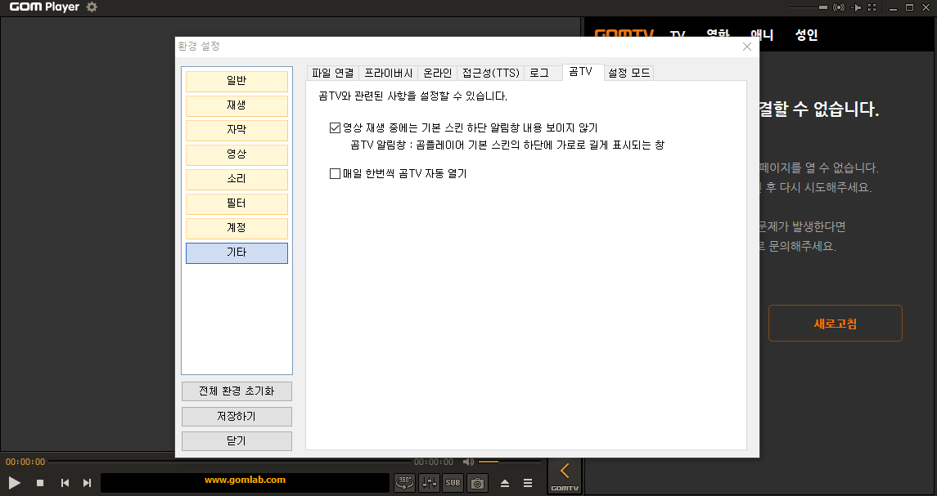Switch to the 설정 모드 tab
Image resolution: width=937 pixels, height=496 pixels.
(627, 72)
